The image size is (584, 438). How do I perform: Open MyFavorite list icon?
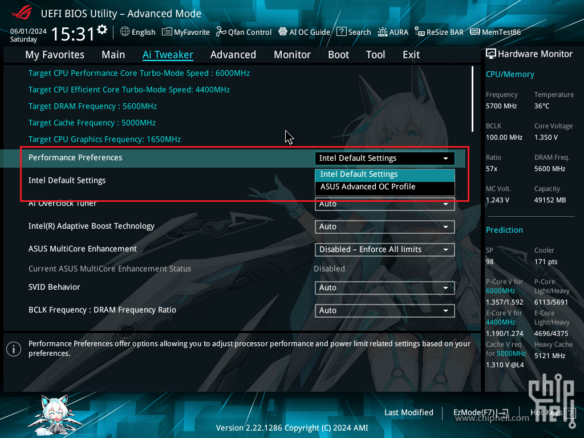click(x=167, y=32)
